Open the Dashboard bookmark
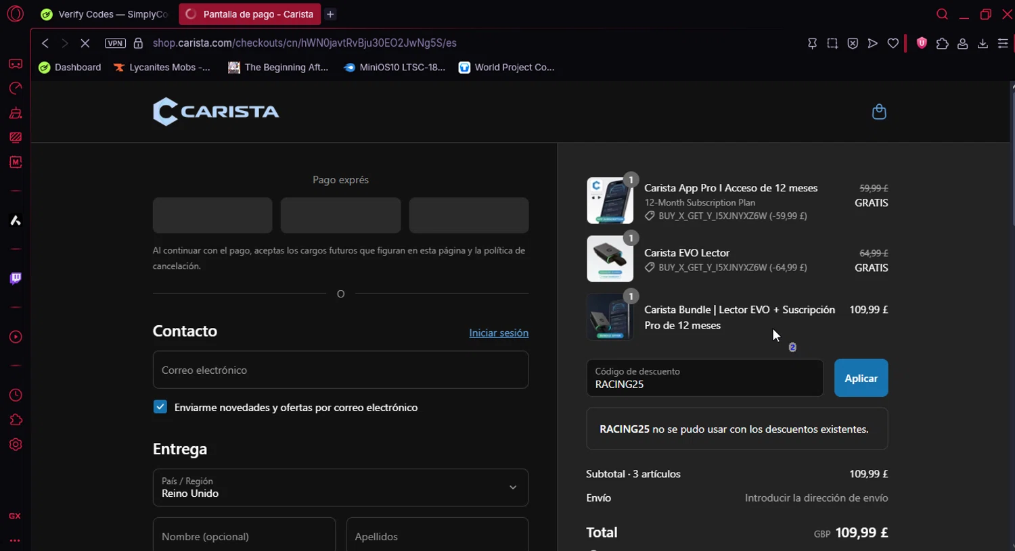 [x=70, y=68]
